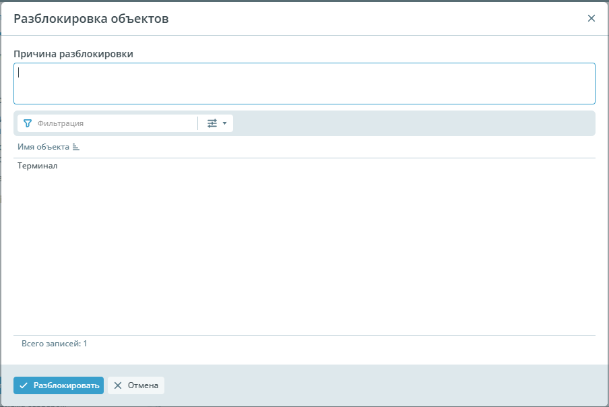Click empty list area below Терминал
Image resolution: width=609 pixels, height=407 pixels.
click(304, 256)
